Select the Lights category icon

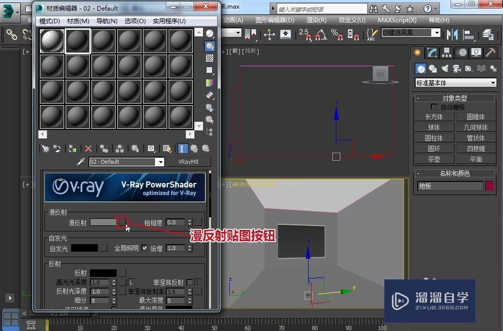(x=444, y=69)
